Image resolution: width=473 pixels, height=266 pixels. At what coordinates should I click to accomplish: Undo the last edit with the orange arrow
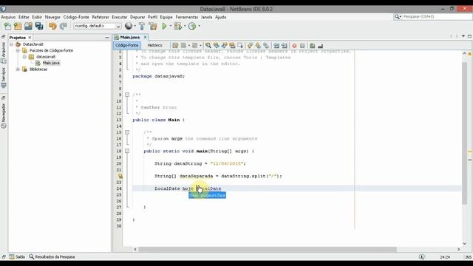[52, 27]
